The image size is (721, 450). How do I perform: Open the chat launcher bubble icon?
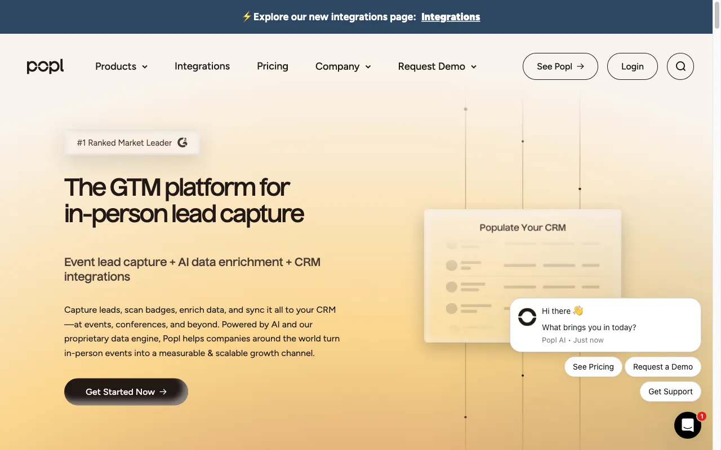tap(688, 425)
